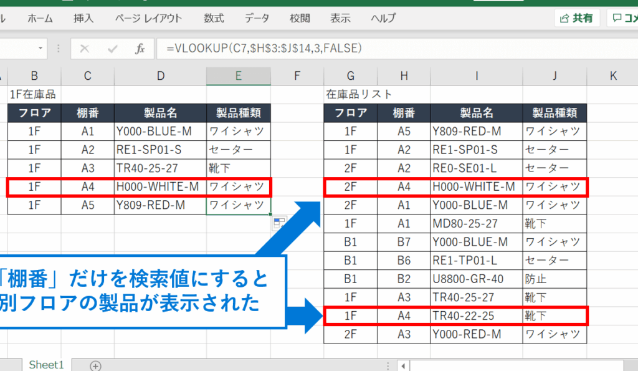
Task: Click the fx Insert Function icon
Action: pyautogui.click(x=140, y=49)
